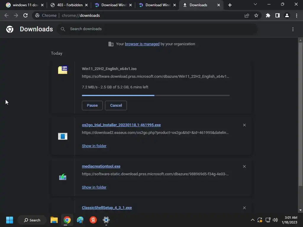Open File Explorer from the taskbar

[54, 220]
